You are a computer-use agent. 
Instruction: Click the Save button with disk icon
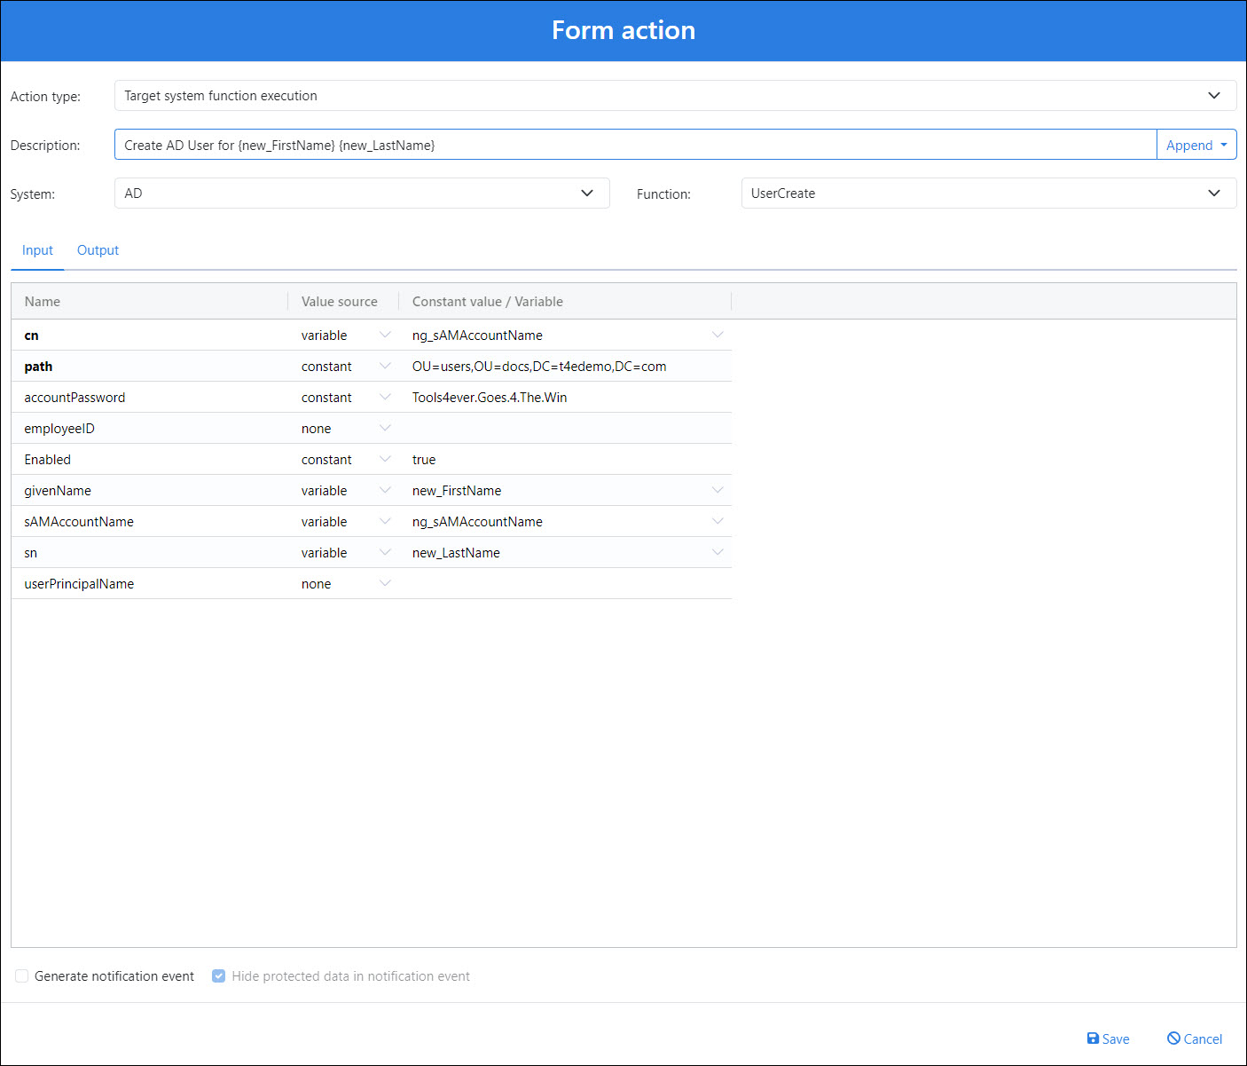pyautogui.click(x=1108, y=1038)
